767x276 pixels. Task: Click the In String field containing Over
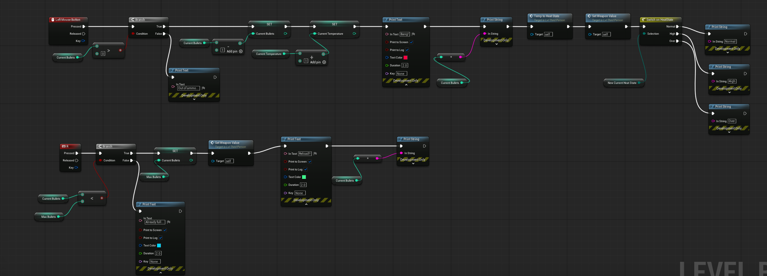pos(732,121)
